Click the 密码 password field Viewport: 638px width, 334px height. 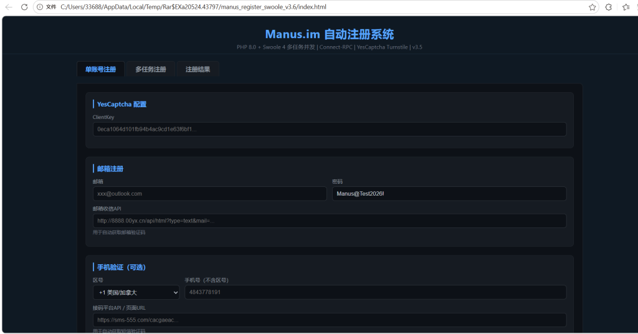click(449, 194)
